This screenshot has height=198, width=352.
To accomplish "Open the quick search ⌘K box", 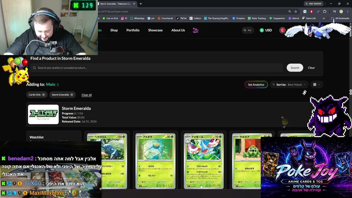I will [248, 30].
